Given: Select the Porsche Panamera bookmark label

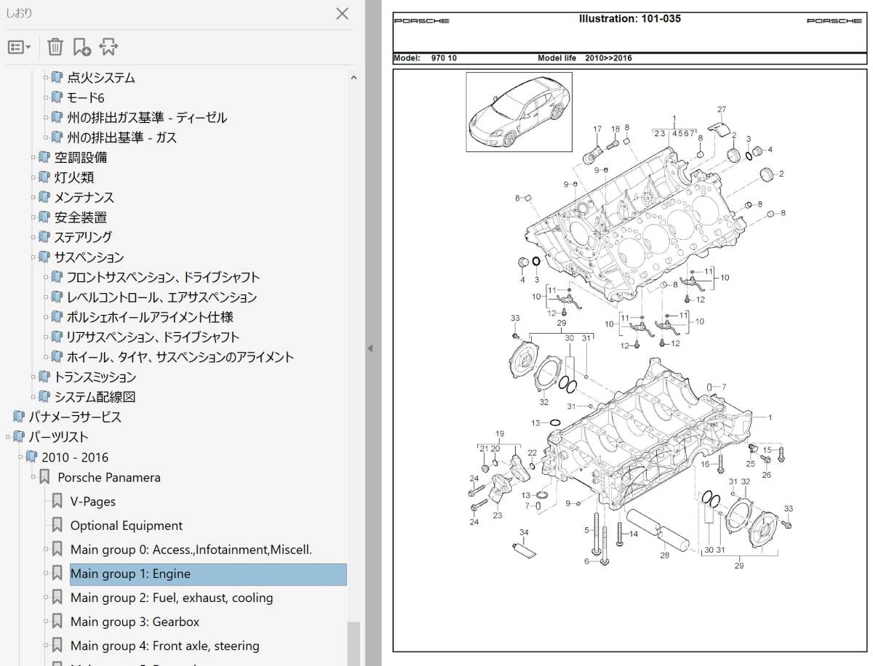Looking at the screenshot, I should click(x=109, y=478).
